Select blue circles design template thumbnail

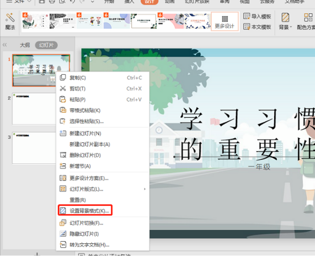117,21
